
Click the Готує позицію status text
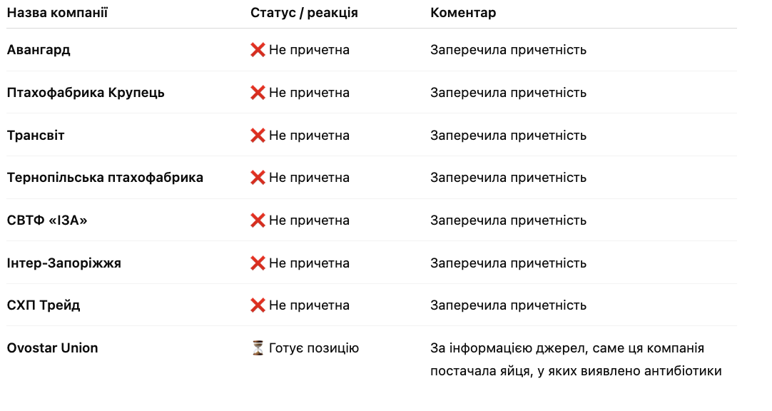pos(314,348)
